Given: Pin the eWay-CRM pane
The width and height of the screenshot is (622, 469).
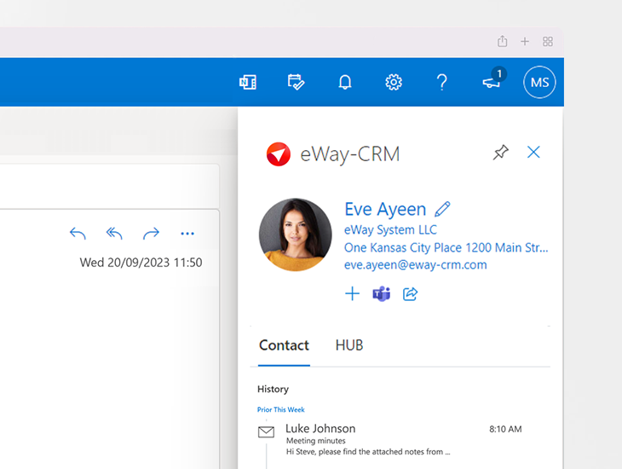Looking at the screenshot, I should (501, 152).
